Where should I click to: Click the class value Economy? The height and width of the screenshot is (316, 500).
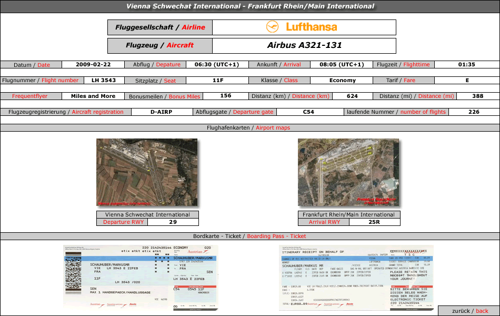pyautogui.click(x=343, y=81)
